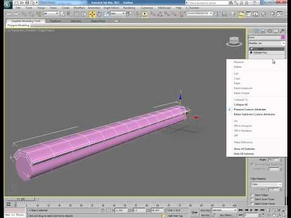Click the Angle spinner arrows
The height and width of the screenshot is (218, 291).
coord(281,159)
